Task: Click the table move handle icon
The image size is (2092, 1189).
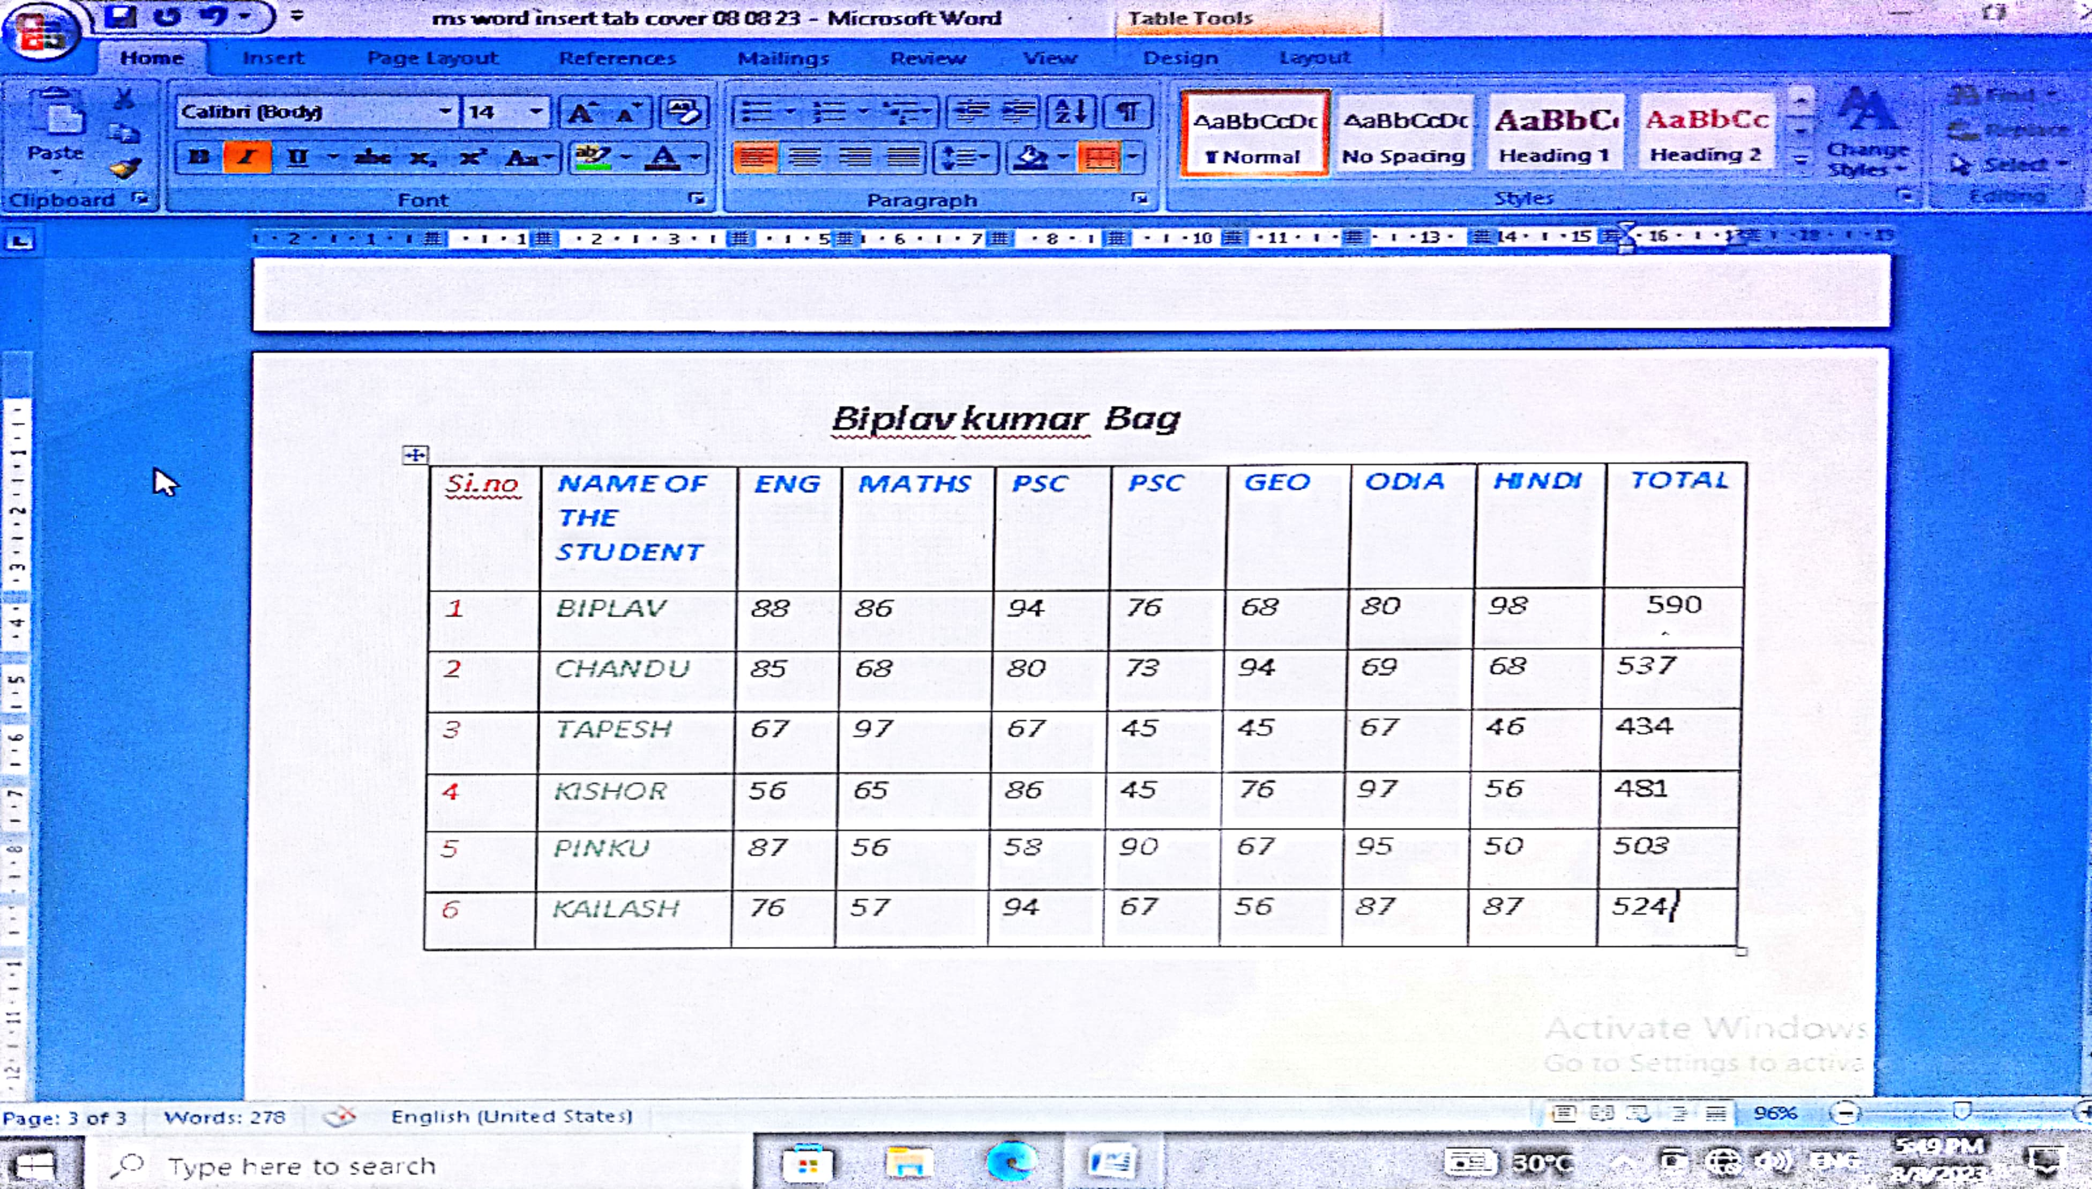Action: click(x=415, y=455)
